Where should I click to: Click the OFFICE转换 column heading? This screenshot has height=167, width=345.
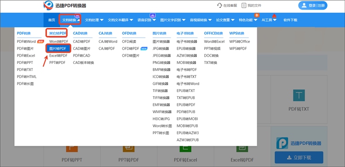click(x=213, y=34)
